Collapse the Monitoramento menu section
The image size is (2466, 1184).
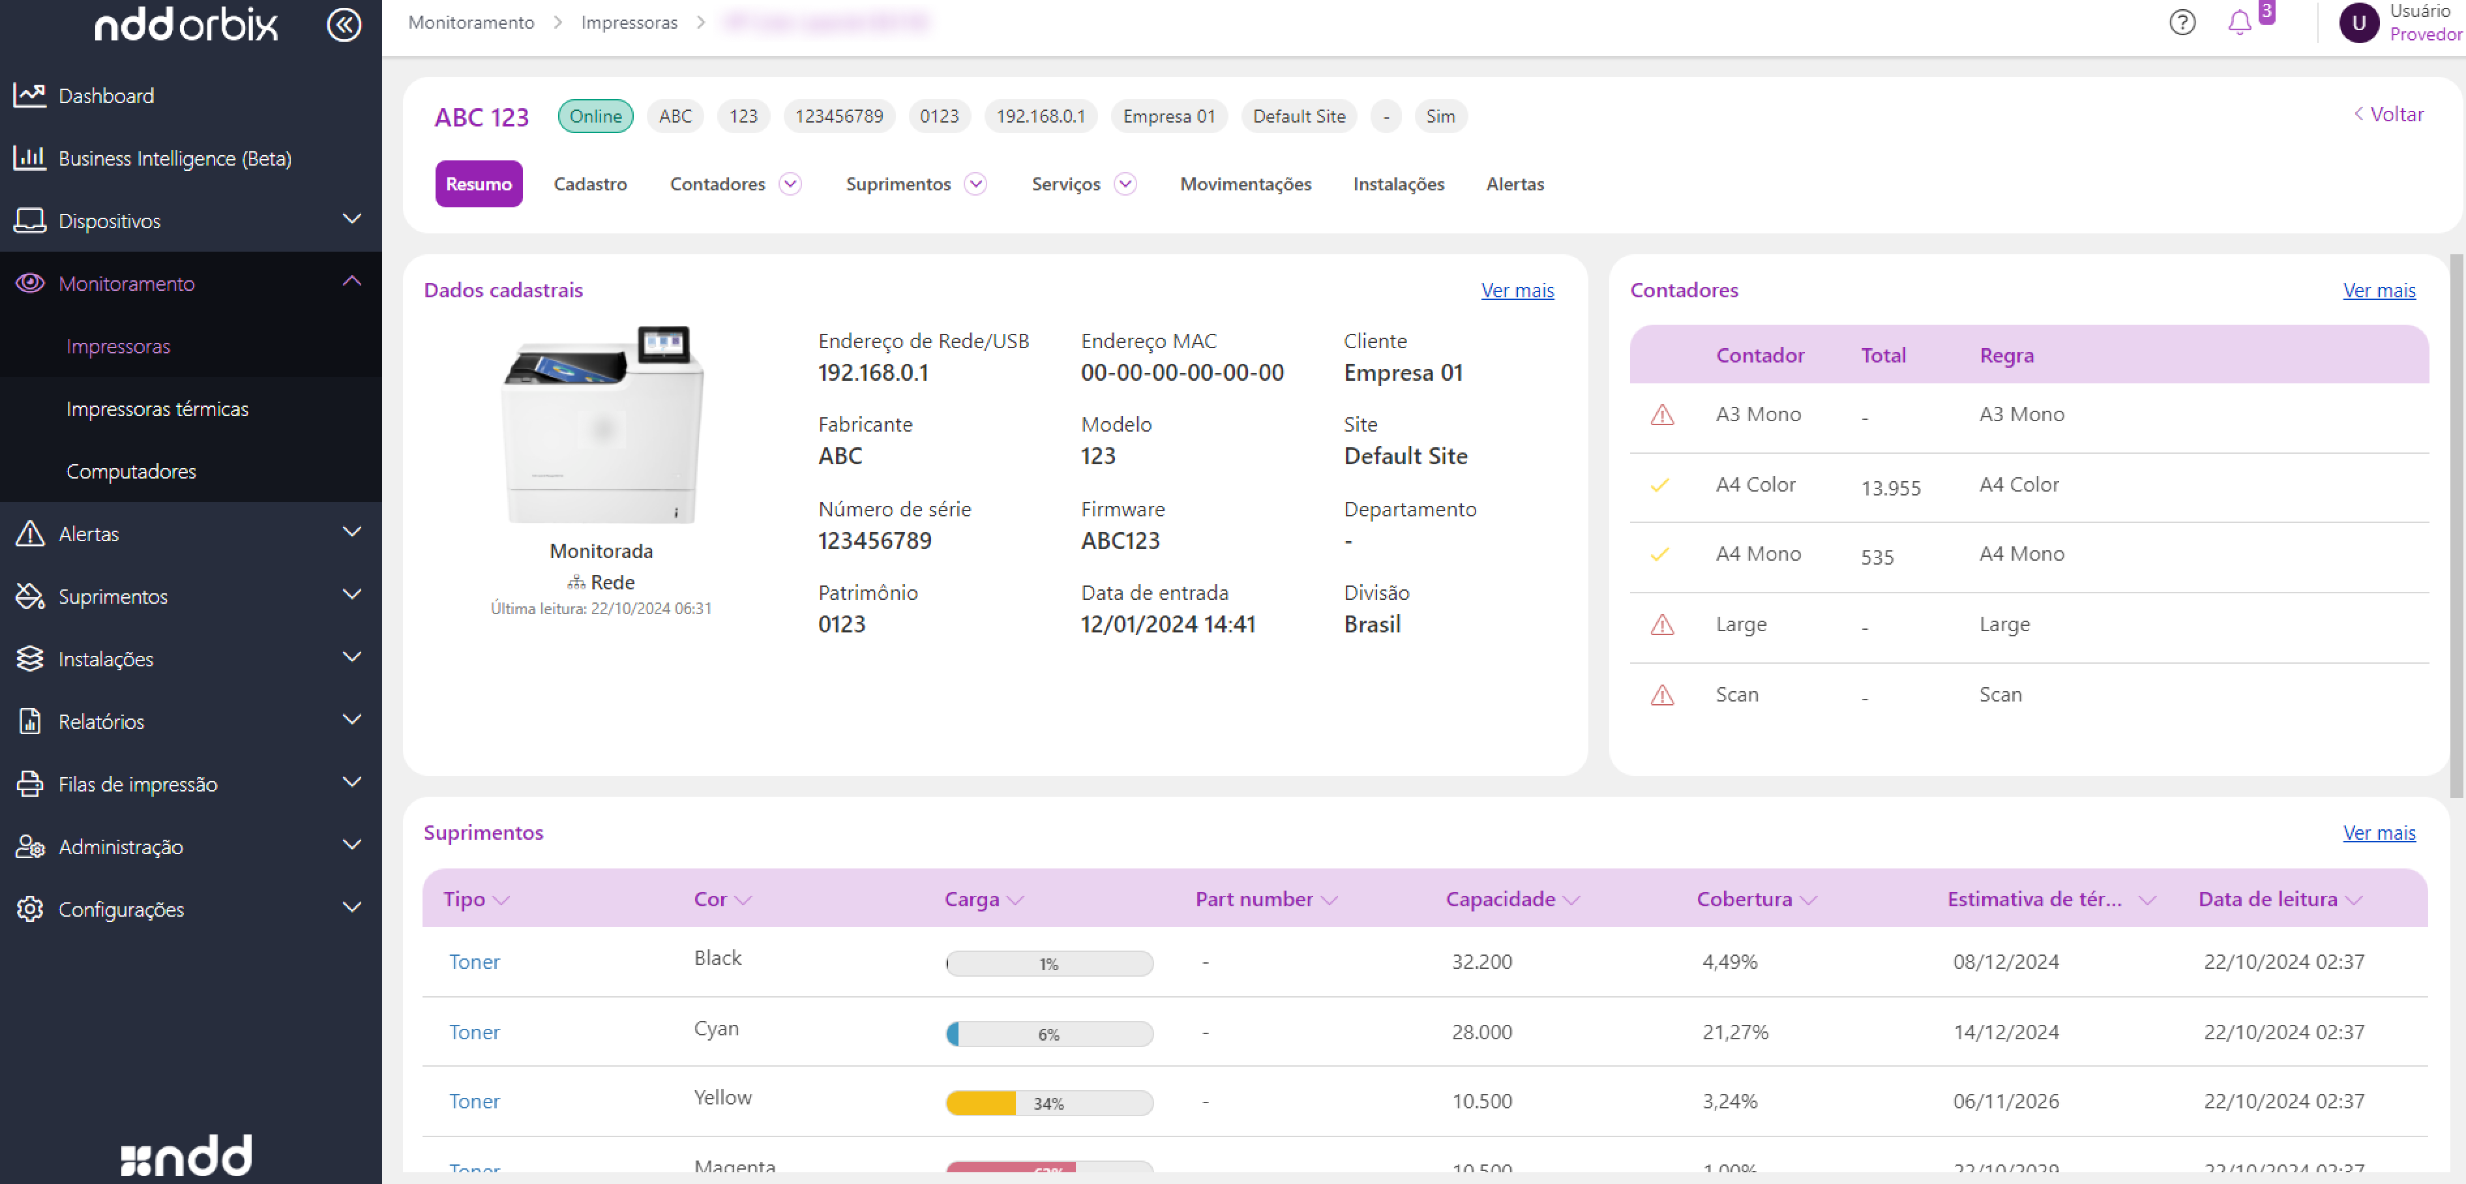click(x=351, y=282)
